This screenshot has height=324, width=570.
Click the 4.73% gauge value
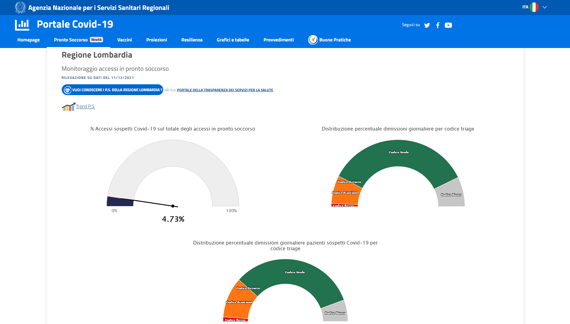point(173,219)
